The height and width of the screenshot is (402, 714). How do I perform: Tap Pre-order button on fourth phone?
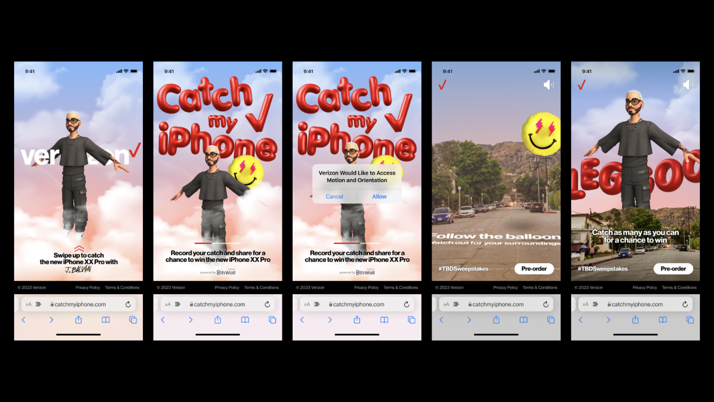[534, 269]
